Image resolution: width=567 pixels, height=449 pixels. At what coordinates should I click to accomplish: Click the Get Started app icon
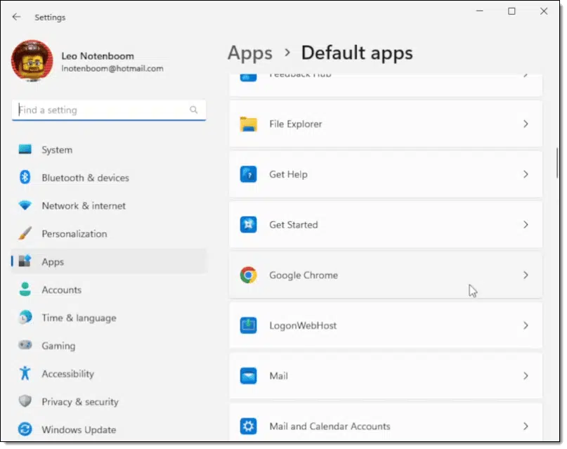[249, 225]
